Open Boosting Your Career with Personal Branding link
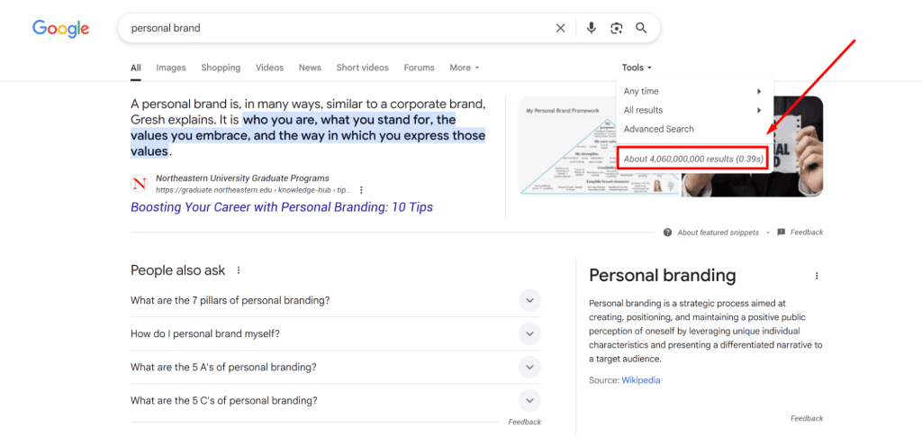 pos(282,207)
